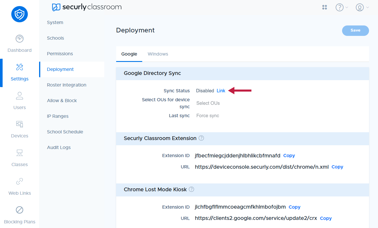This screenshot has width=378, height=228.
Task: Copy the Chrome Lost Mode Kiosk Extension ID
Action: pos(295,207)
